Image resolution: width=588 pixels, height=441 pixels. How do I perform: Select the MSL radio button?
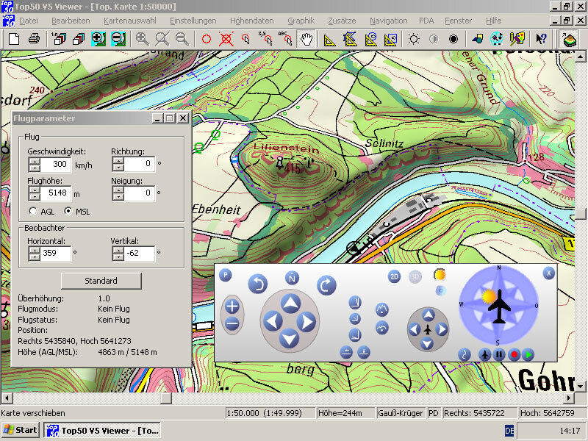[68, 211]
